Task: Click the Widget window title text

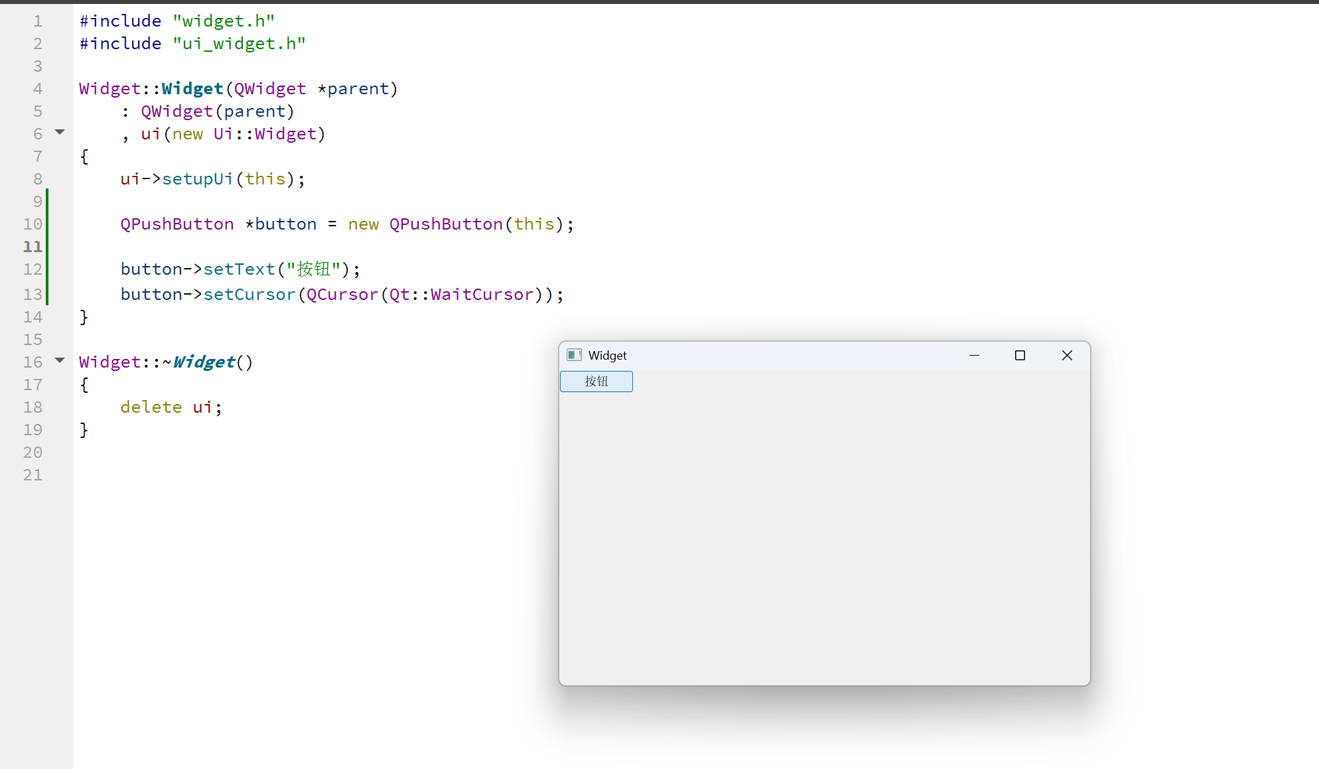Action: pos(607,355)
